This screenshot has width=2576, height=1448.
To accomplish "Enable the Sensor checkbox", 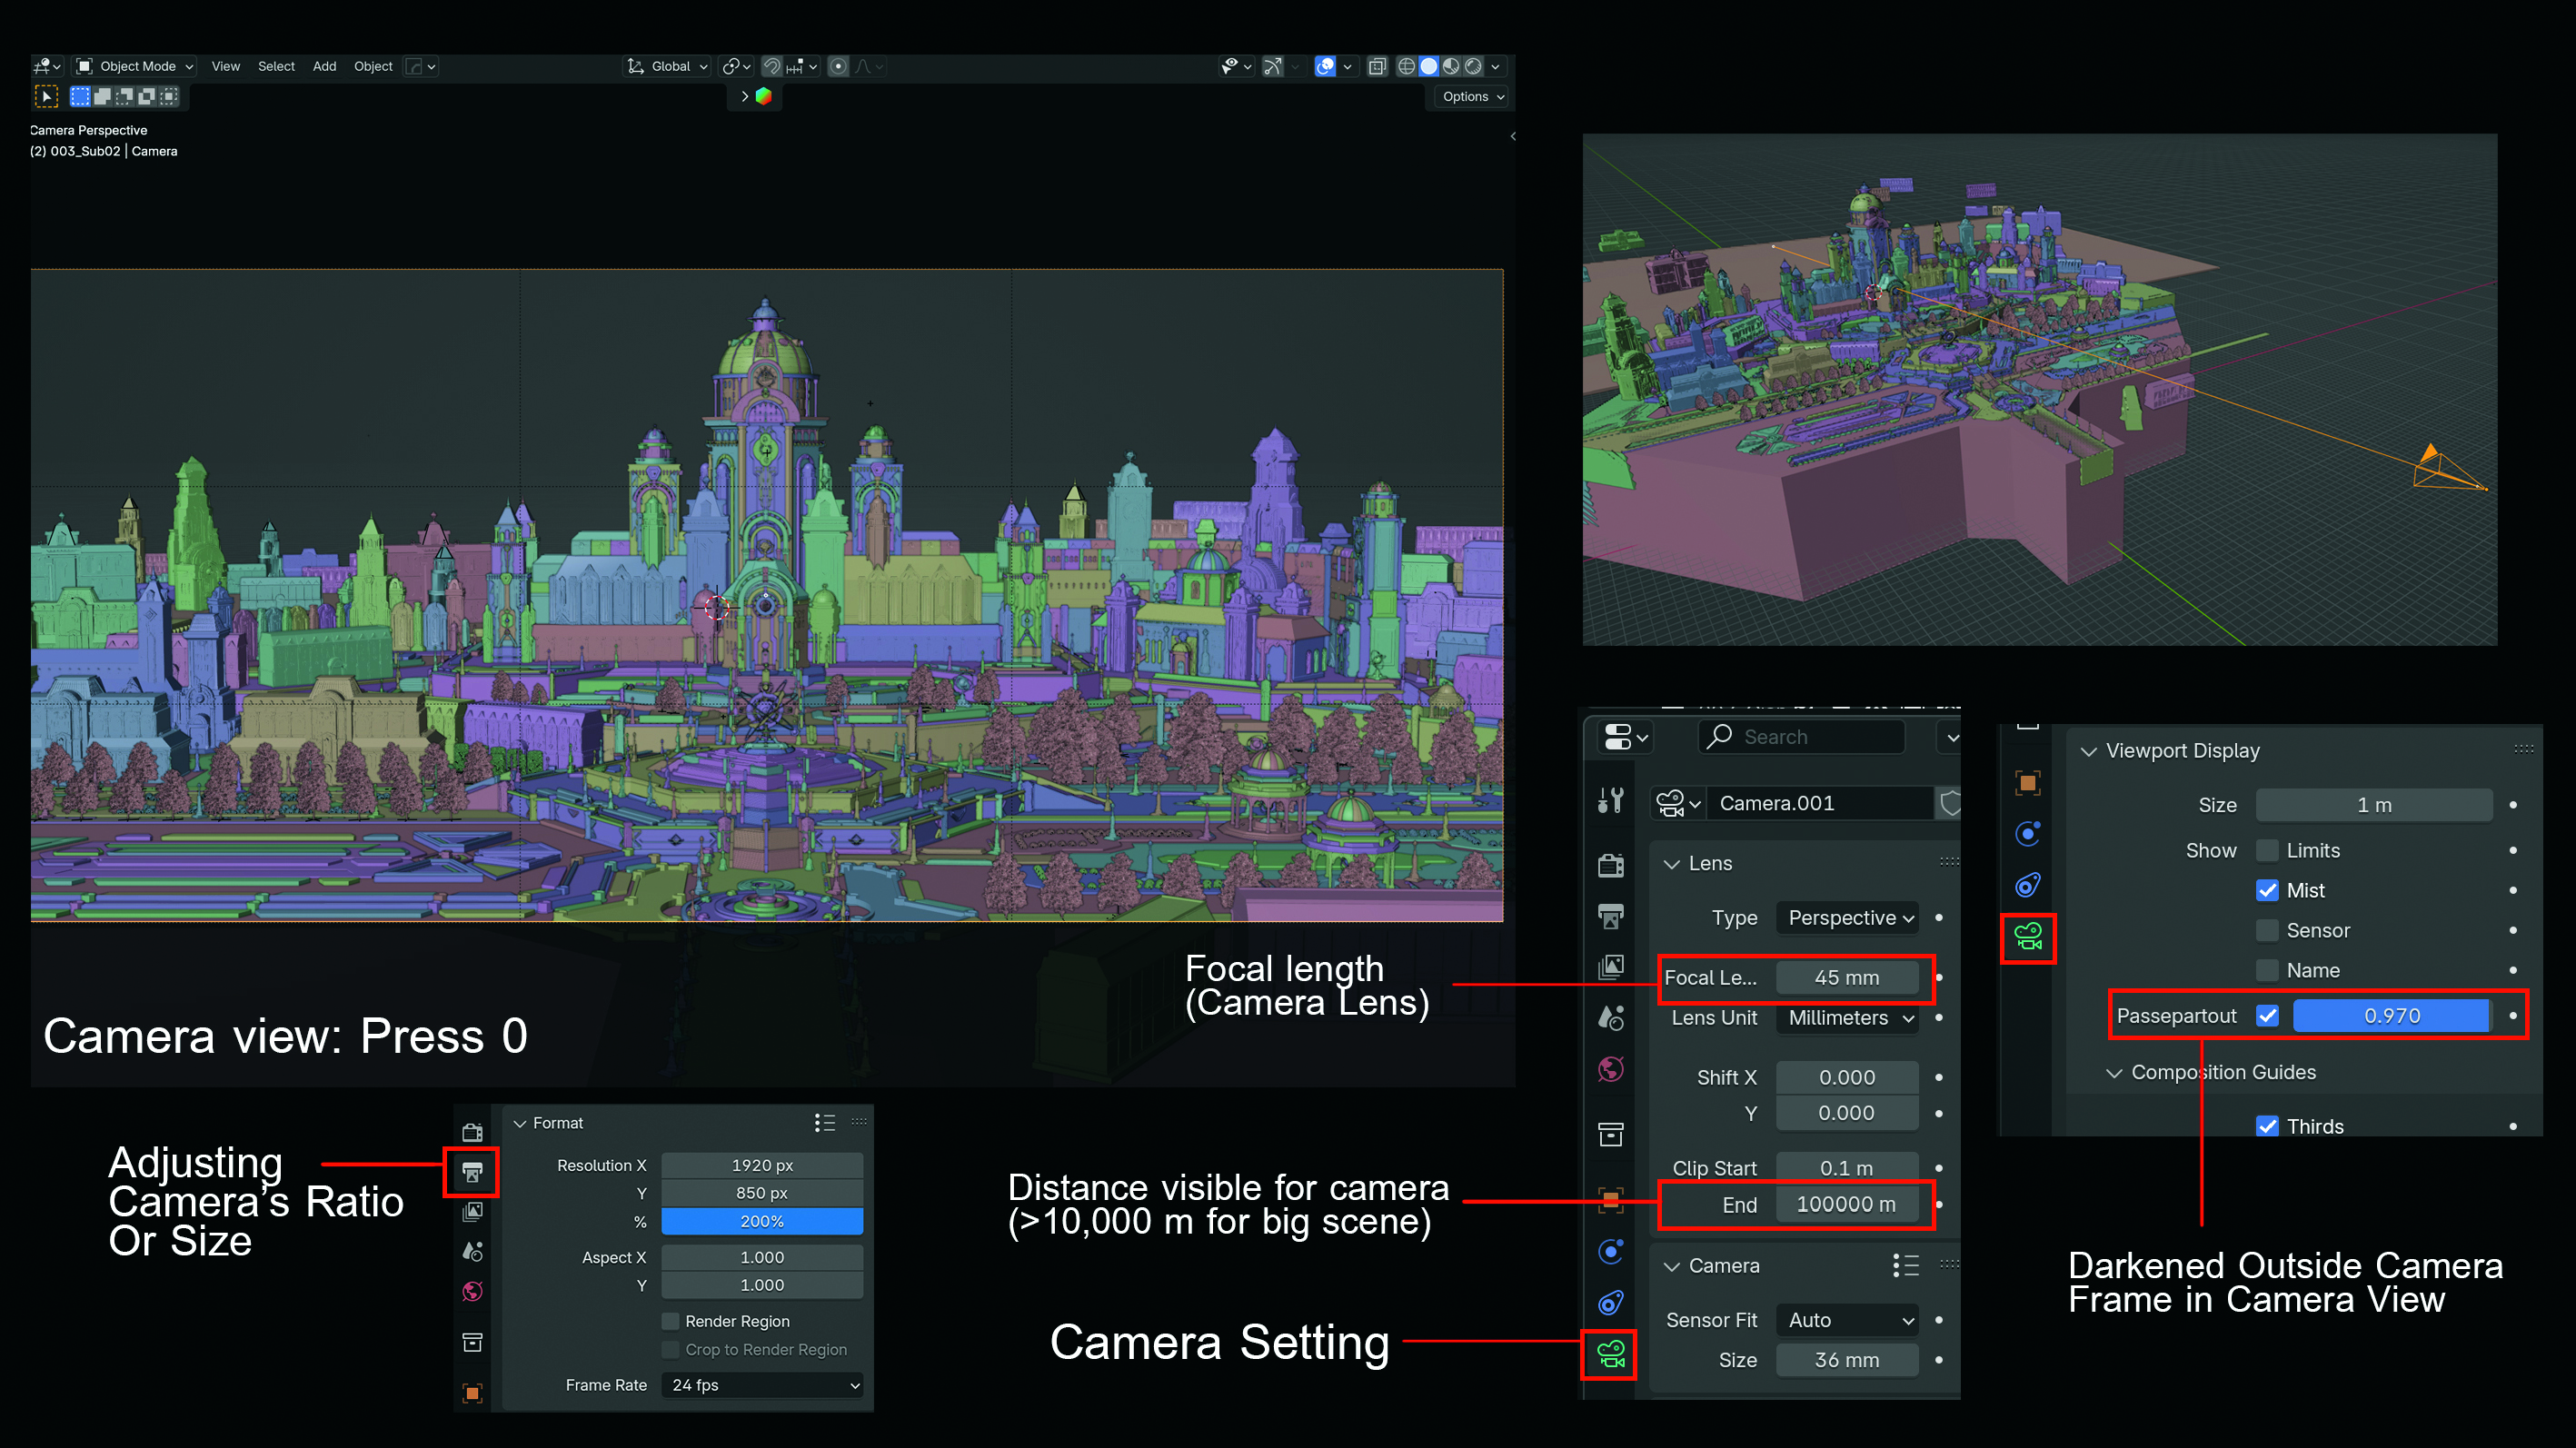I will (x=2267, y=930).
